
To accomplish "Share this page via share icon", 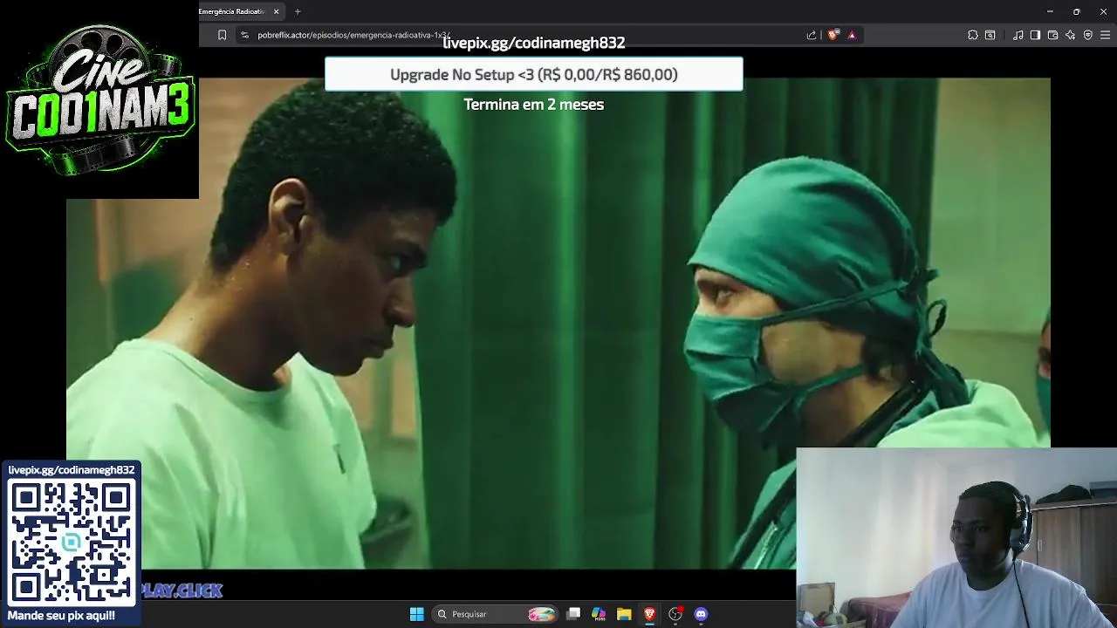I will (812, 35).
